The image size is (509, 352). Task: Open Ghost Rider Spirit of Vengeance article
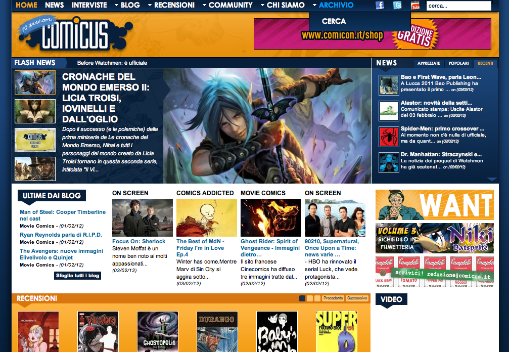(x=270, y=248)
